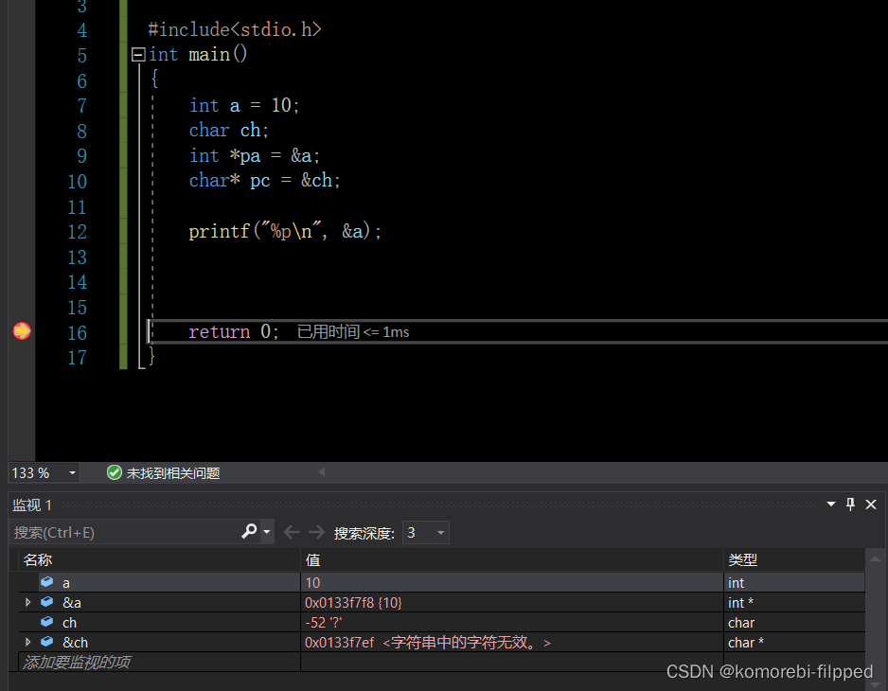Screen dimensions: 888x691
Task: Click the '监视 1' panel title
Action: pyautogui.click(x=32, y=505)
